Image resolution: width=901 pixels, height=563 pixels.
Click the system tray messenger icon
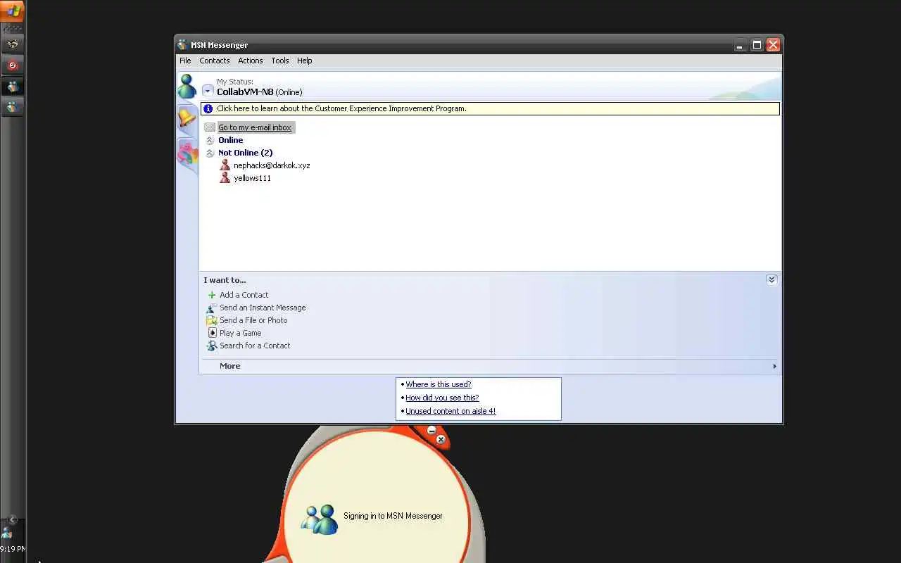[x=6, y=533]
